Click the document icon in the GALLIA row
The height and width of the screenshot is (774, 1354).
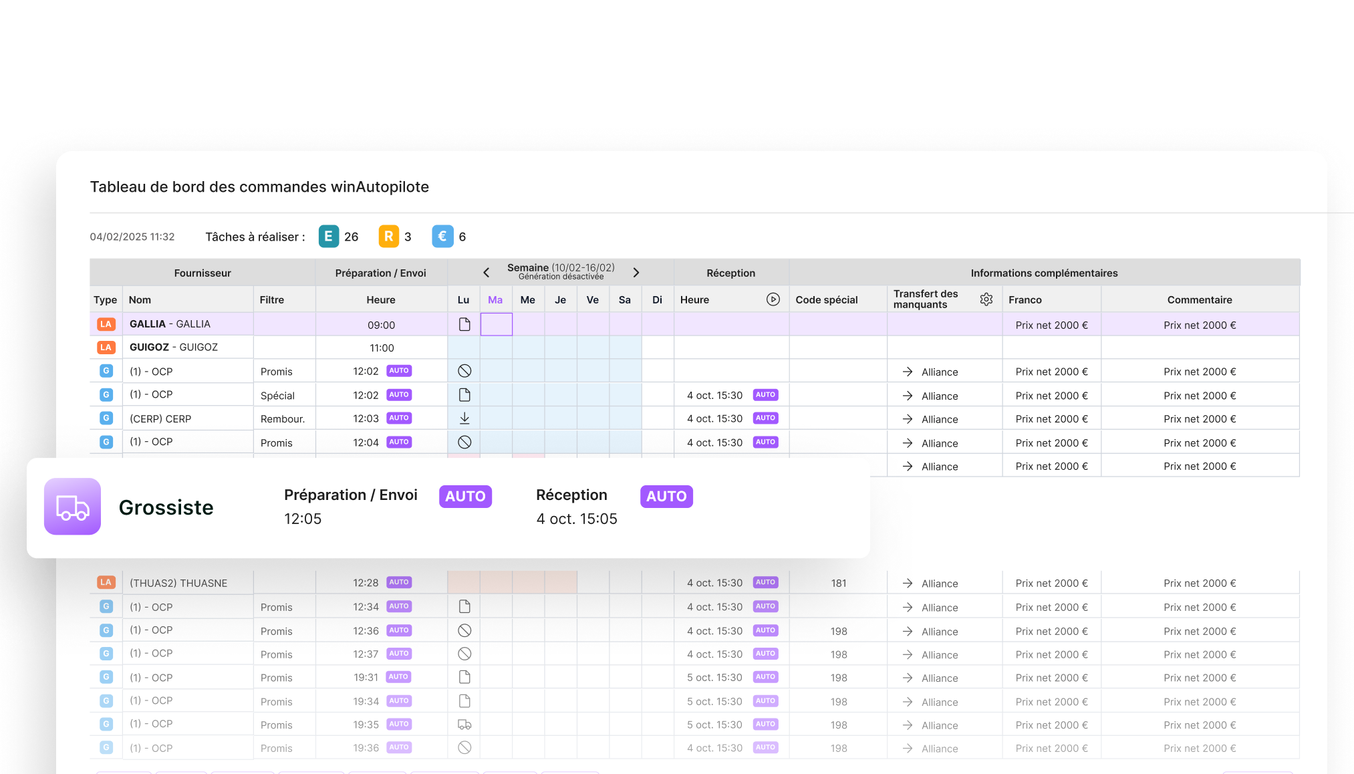tap(464, 325)
